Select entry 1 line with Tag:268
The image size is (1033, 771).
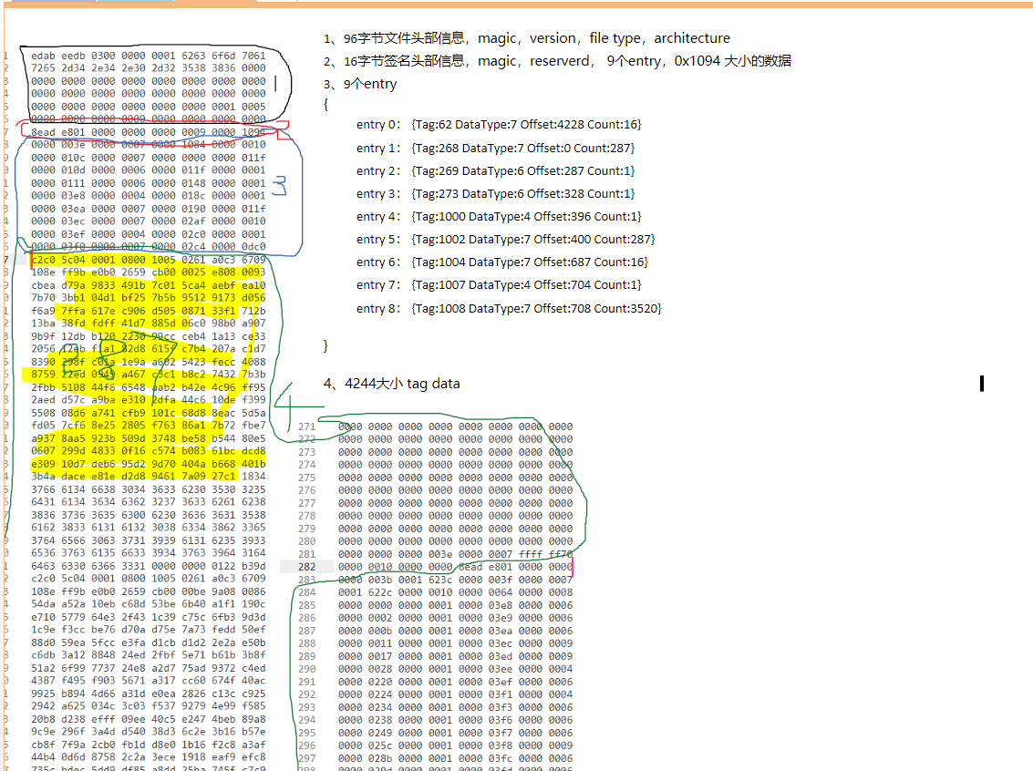pos(495,149)
